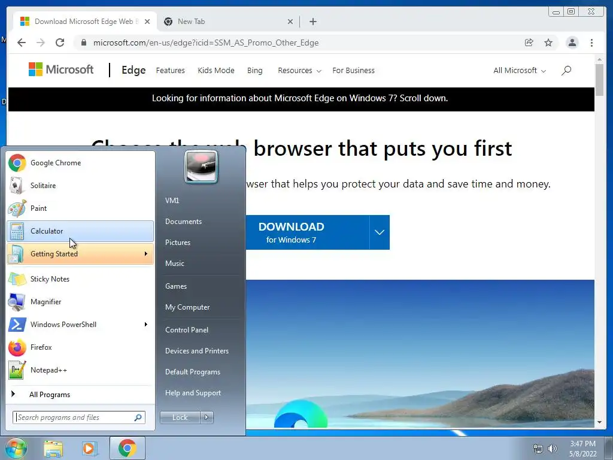This screenshot has width=613, height=460.
Task: Launch Solitaire from Start menu
Action: click(x=80, y=186)
